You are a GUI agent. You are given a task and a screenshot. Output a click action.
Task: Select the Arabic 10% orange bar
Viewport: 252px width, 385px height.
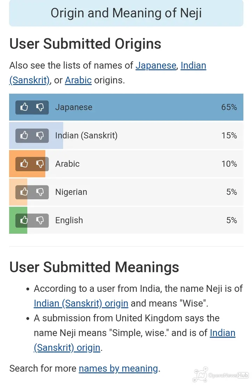[x=27, y=164]
